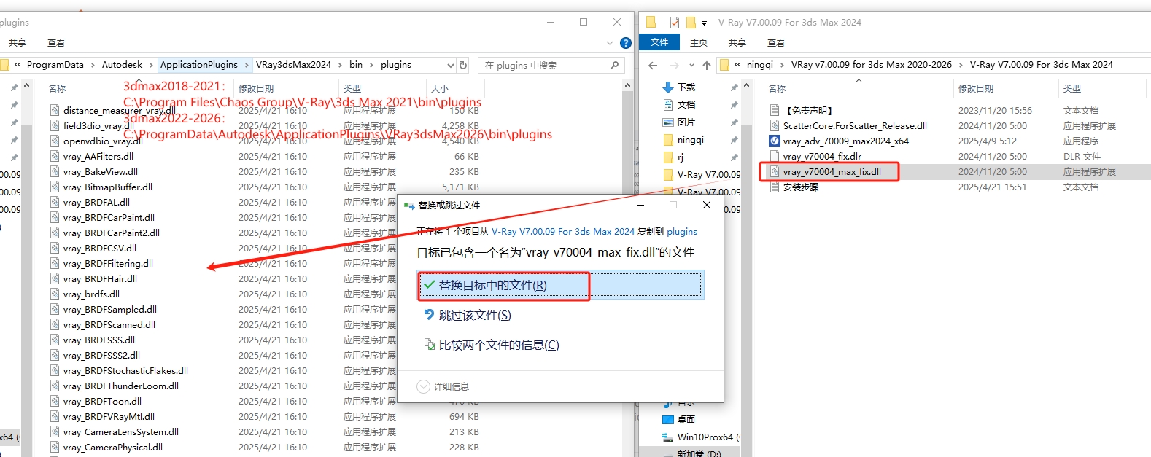Open 桌面 desktop in right navigation pane
This screenshot has width=1151, height=457.
(x=686, y=419)
